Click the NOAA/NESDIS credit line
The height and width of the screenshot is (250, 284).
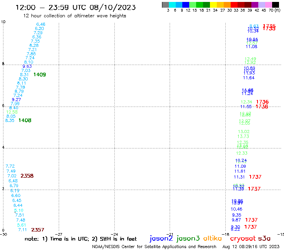coord(154,247)
